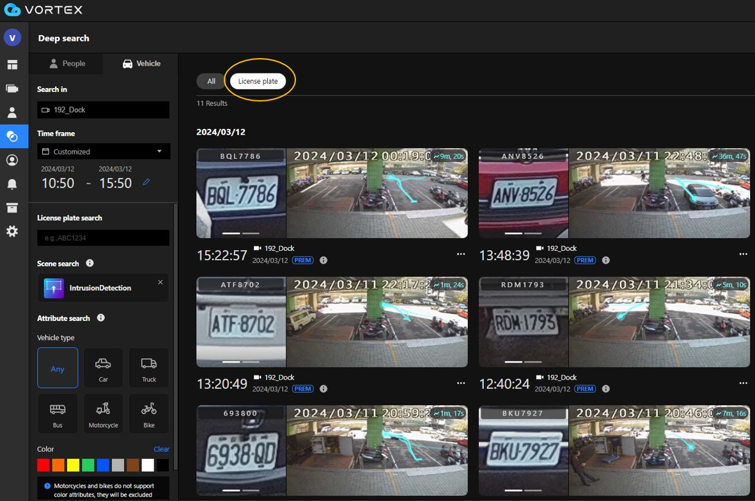Open Settings from the sidebar gear
This screenshot has width=755, height=501.
coord(12,231)
